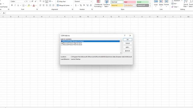Bottom align cell content
Image resolution: width=193 pixels, height=108 pixels.
47,1
